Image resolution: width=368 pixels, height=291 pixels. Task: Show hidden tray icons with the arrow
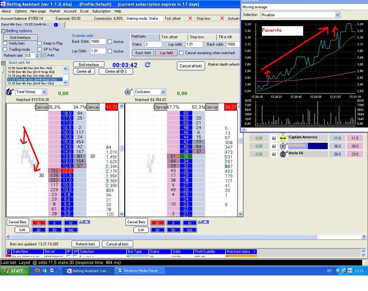point(338,271)
